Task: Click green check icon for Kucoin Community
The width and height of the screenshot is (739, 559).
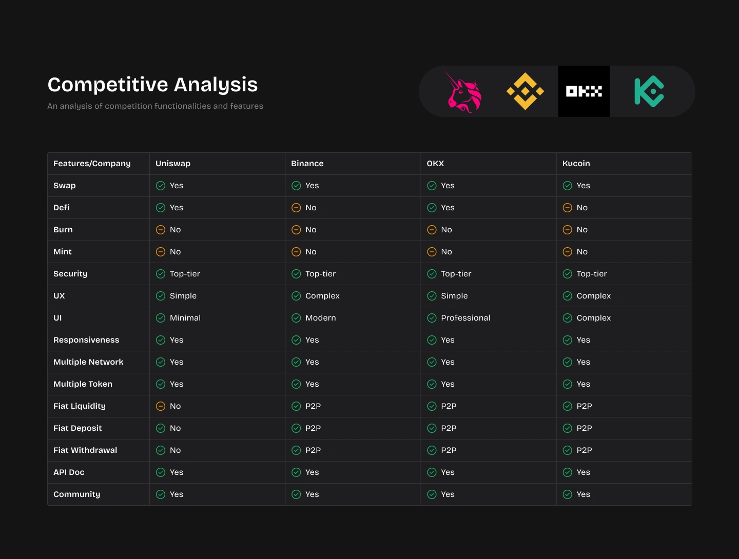Action: [x=568, y=494]
